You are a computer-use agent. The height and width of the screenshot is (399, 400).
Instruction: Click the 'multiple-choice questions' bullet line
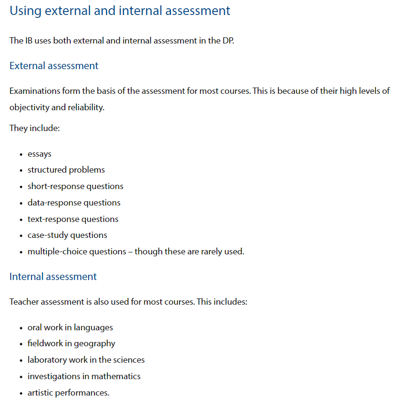coord(136,251)
